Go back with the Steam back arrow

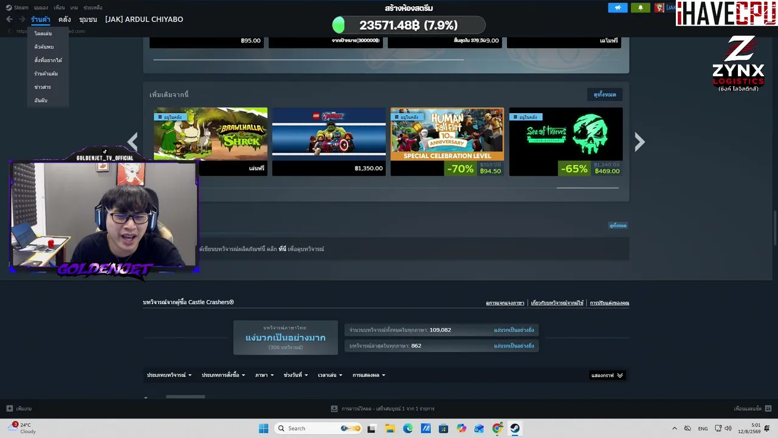[x=9, y=19]
